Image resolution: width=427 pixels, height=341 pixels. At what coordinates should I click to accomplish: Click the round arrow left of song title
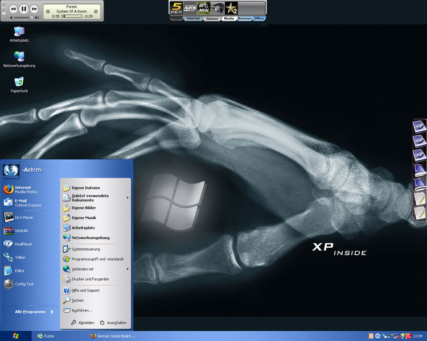click(x=48, y=11)
